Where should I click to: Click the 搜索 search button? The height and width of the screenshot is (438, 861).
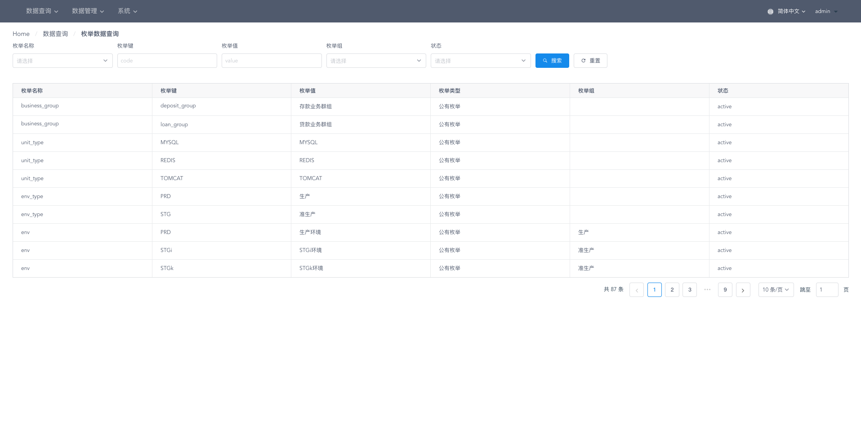552,61
